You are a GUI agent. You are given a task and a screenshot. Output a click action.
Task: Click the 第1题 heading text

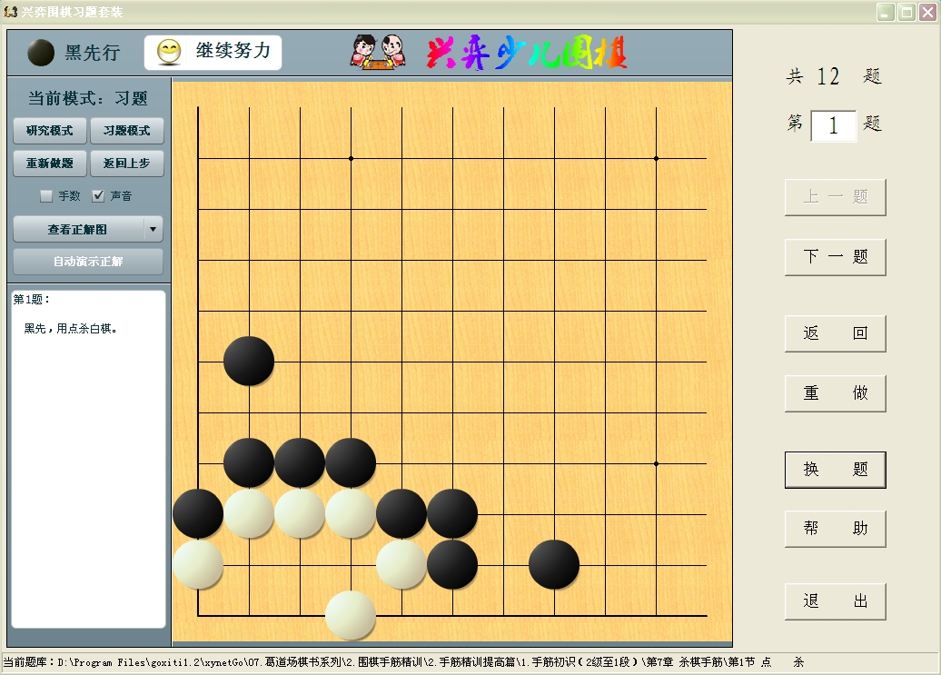31,300
